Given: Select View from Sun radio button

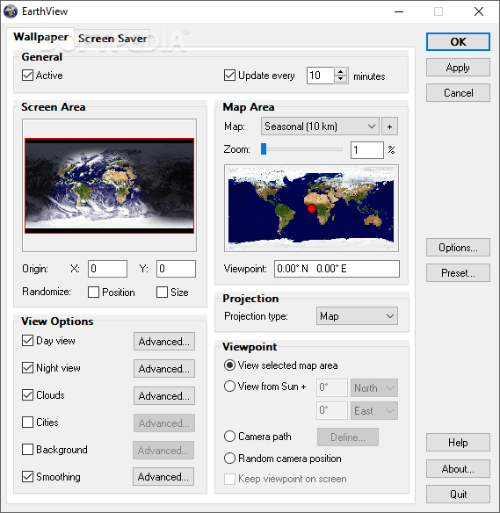Looking at the screenshot, I should tap(229, 386).
